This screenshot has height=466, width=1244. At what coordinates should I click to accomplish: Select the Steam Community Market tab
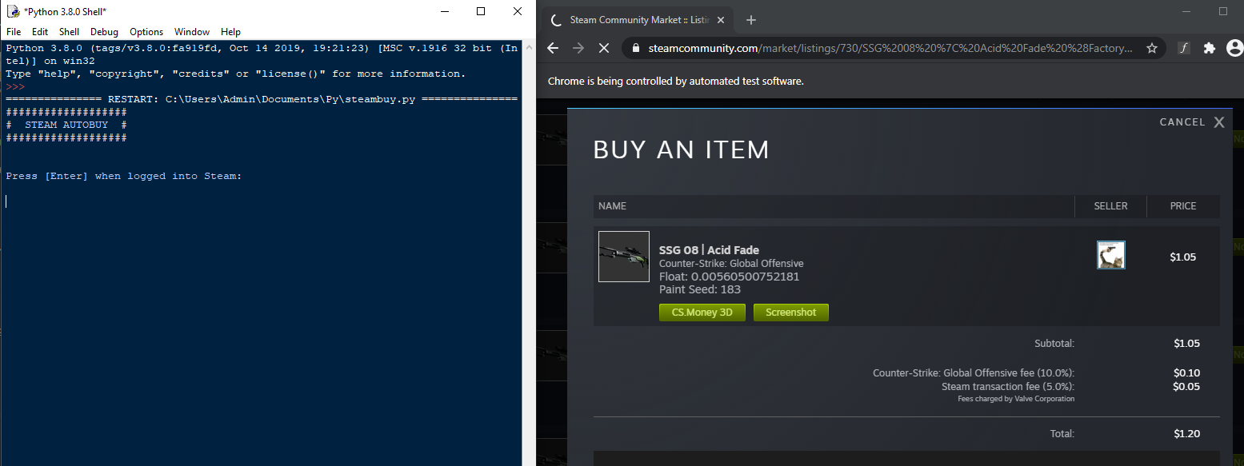pyautogui.click(x=636, y=19)
